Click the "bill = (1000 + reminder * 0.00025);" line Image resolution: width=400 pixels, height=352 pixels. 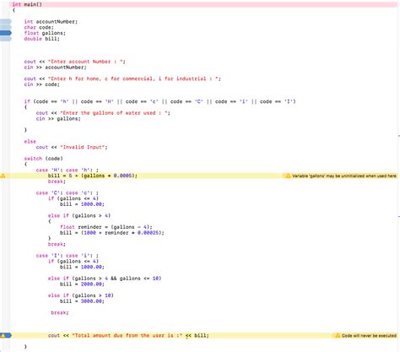coord(112,233)
